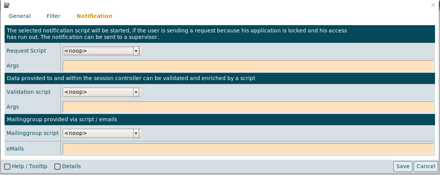Screen dimensions: 440x175
Task: Expand the Request Script dropdown
Action: (x=136, y=51)
